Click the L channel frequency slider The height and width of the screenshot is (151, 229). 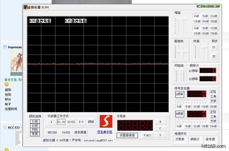[192, 101]
